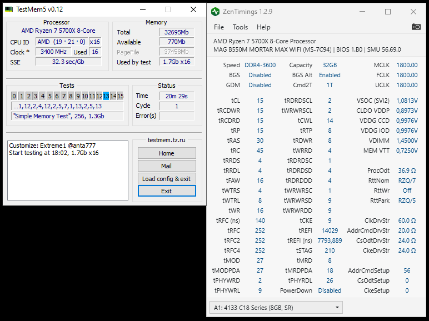Open the Tools menu in ZenTimings

[240, 27]
